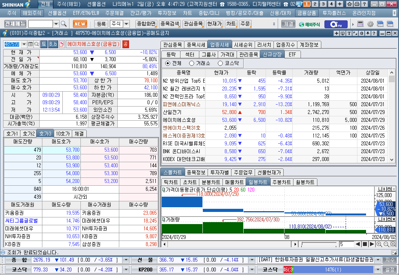Expand the menu search box dropdown
The image size is (399, 275).
(x=56, y=24)
